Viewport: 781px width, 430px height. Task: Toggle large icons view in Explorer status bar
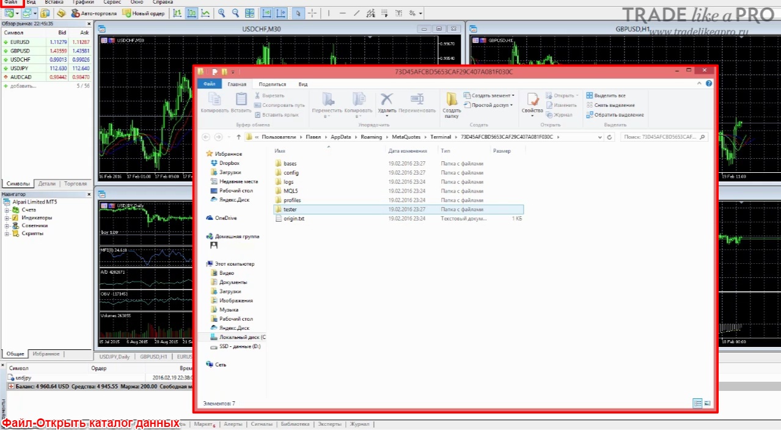coord(708,403)
